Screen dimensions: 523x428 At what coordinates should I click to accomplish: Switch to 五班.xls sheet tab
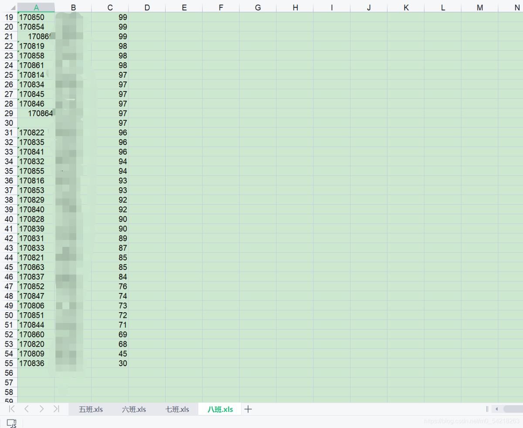coord(91,409)
